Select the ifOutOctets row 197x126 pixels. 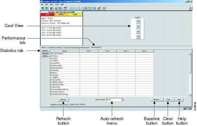click(x=102, y=75)
